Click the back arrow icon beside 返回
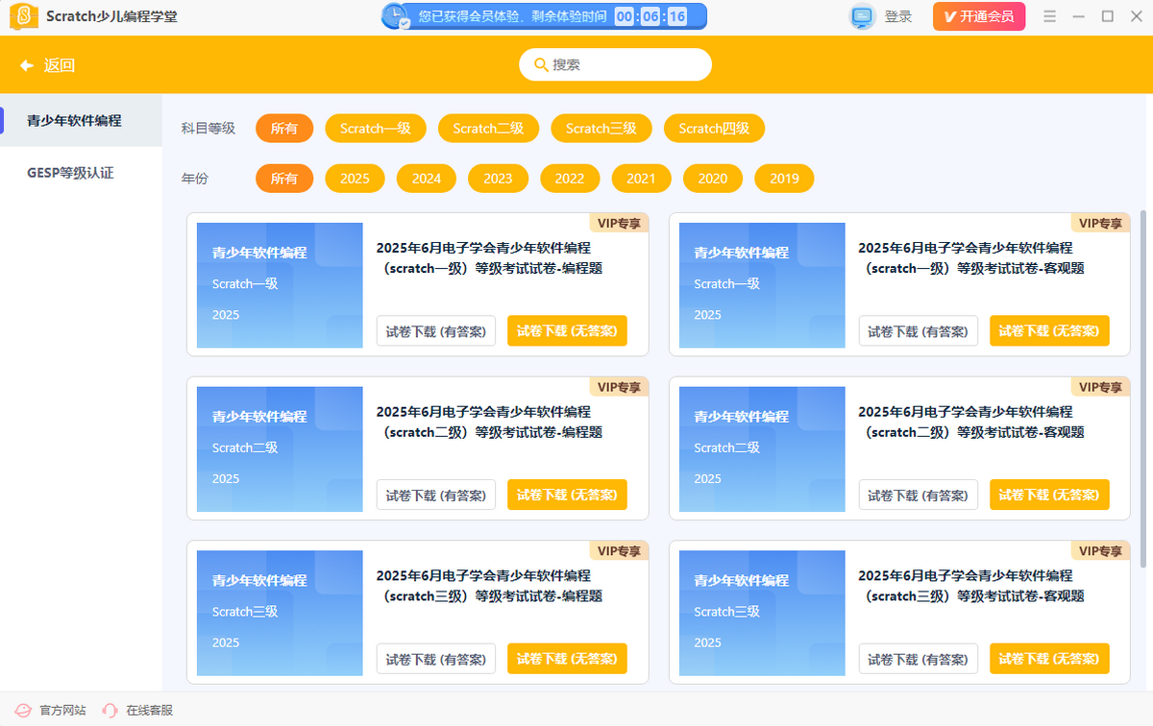 27,65
